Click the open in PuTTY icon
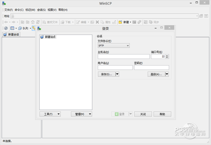Image resolution: width=211 pixels, height=145 pixels. click(139, 22)
